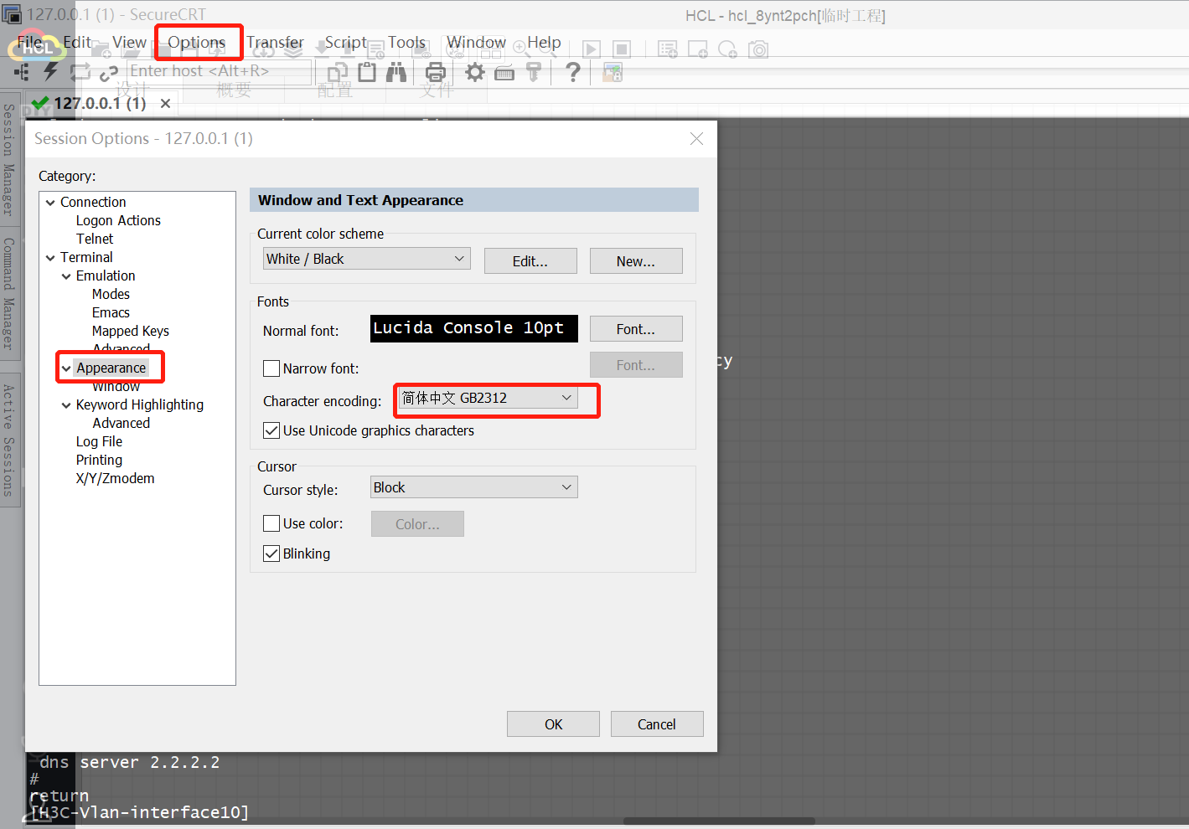Click the Keymap Editor keyboard icon
1189x829 pixels.
tap(504, 74)
